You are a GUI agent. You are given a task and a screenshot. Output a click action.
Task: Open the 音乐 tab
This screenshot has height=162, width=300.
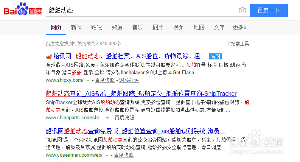137,28
